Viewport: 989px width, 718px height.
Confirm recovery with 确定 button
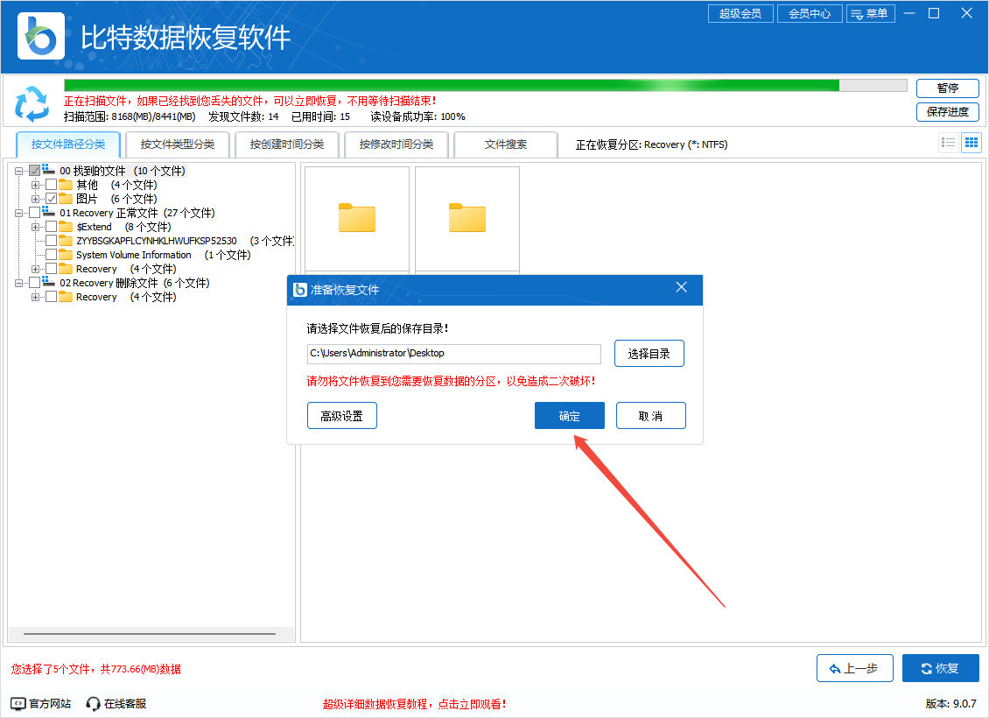click(570, 416)
